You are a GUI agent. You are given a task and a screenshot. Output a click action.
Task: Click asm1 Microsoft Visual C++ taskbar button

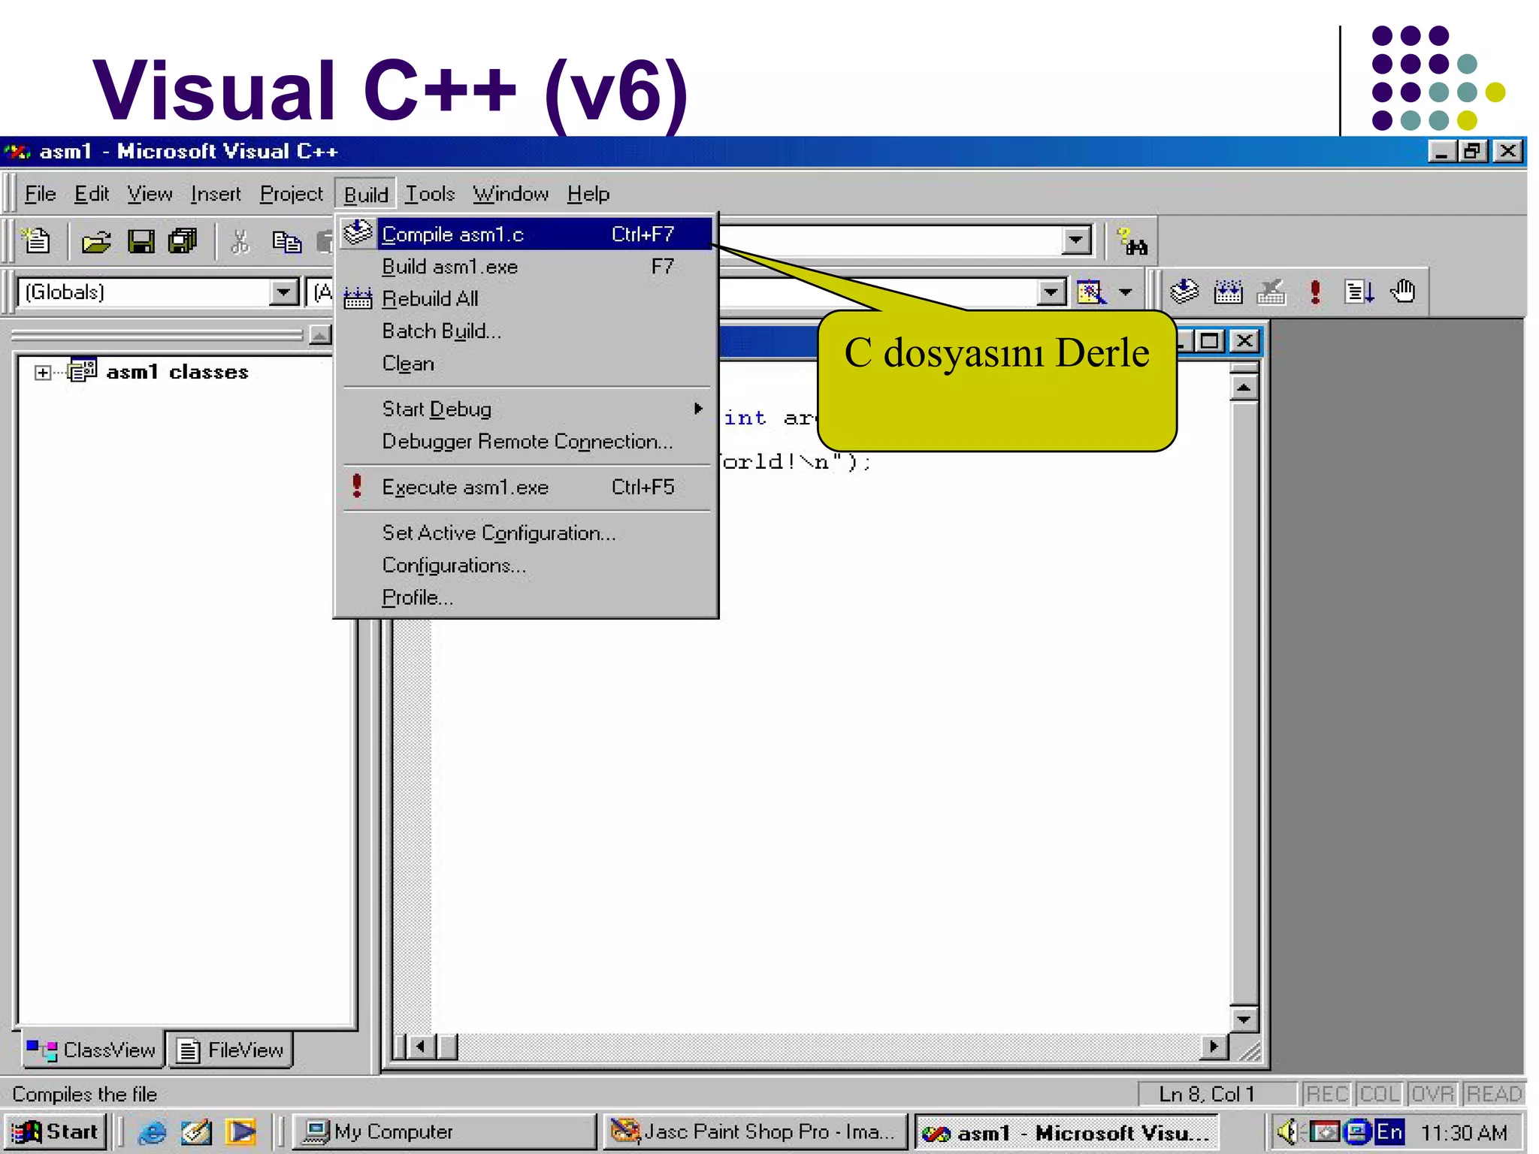pyautogui.click(x=1066, y=1131)
